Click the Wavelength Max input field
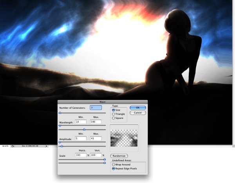The width and height of the screenshot is (235, 183). [x=96, y=122]
